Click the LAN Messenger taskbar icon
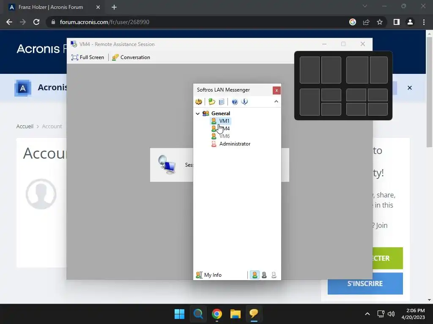Viewport: 433px width, 324px height. [254, 314]
